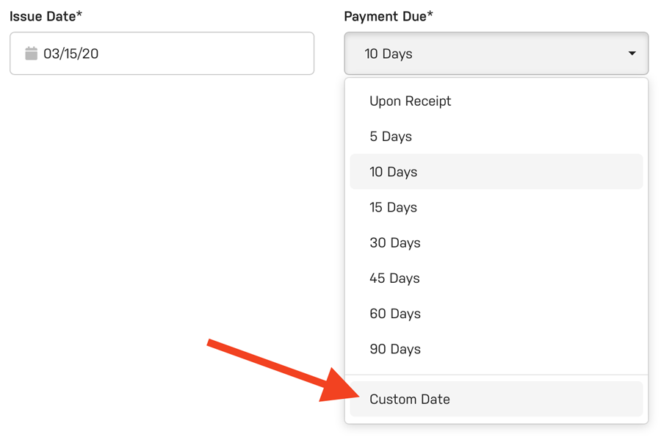The image size is (661, 440).
Task: Select 90 Days payment term
Action: 394,349
